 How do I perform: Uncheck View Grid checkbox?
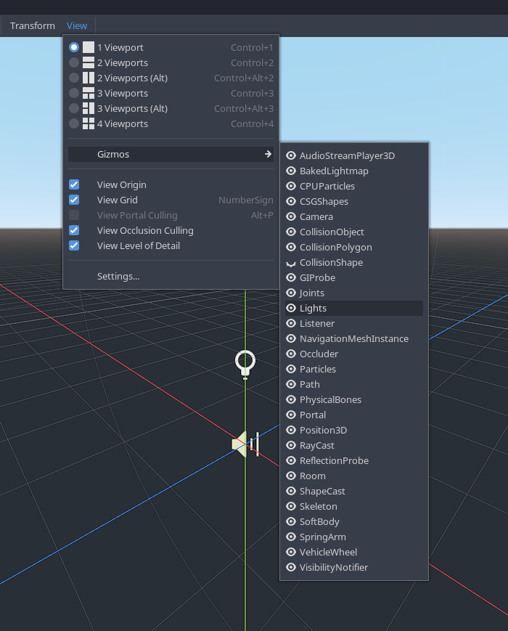(74, 200)
